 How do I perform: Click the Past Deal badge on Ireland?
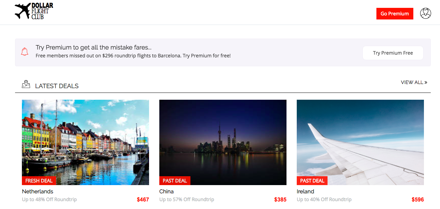[x=312, y=181]
